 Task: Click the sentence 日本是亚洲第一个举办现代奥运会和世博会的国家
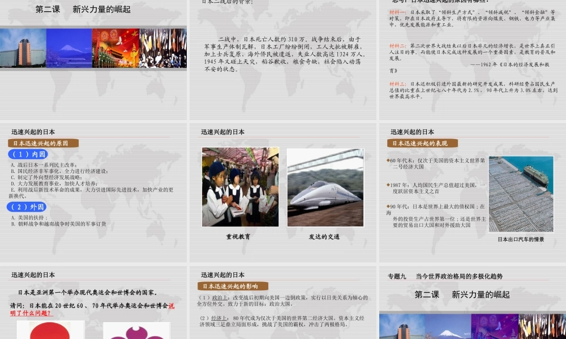88,293
